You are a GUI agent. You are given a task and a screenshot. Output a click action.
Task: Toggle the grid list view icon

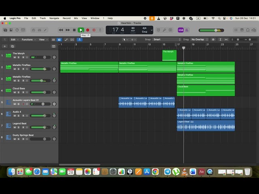(x=53, y=40)
